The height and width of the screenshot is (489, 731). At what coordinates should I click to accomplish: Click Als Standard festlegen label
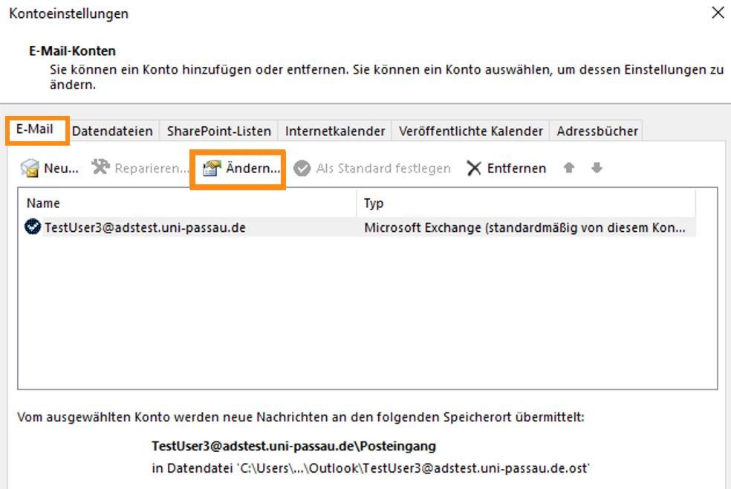pyautogui.click(x=383, y=168)
